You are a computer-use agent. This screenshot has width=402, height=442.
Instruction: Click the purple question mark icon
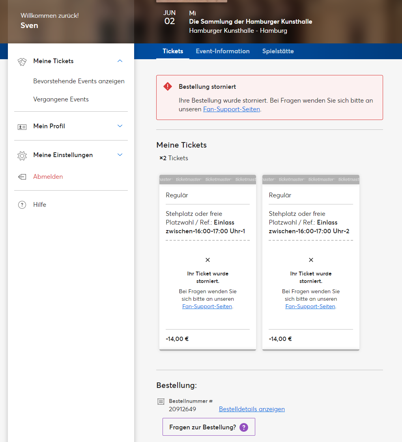coord(244,427)
